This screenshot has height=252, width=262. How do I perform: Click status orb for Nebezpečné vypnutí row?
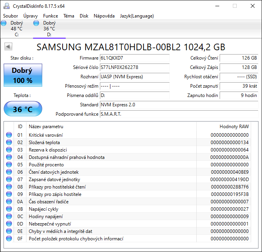[x=9, y=224]
